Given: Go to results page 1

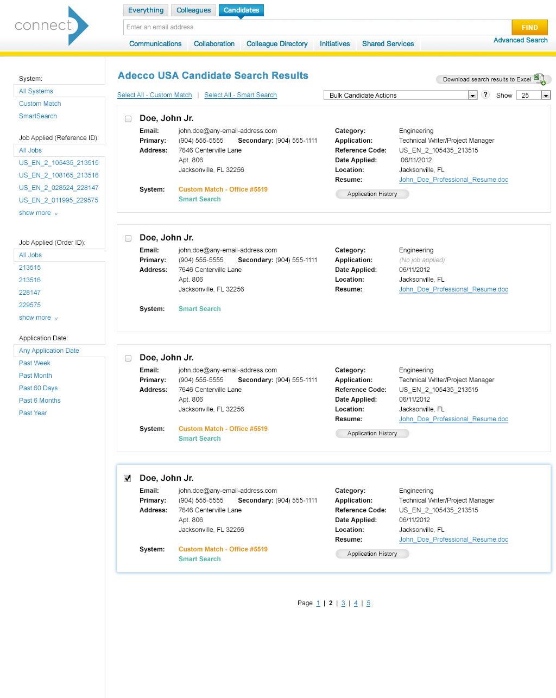Looking at the screenshot, I should [x=318, y=603].
